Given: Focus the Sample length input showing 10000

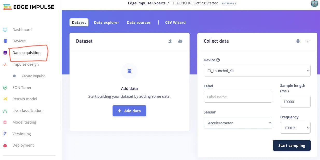Looking at the screenshot, I should (x=295, y=102).
